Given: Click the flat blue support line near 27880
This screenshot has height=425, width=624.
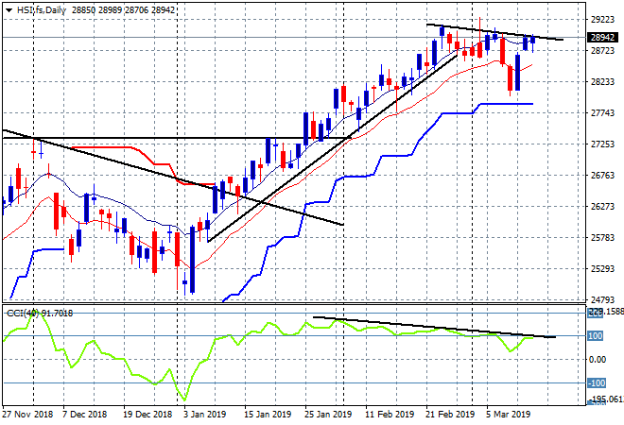Looking at the screenshot, I should point(507,104).
